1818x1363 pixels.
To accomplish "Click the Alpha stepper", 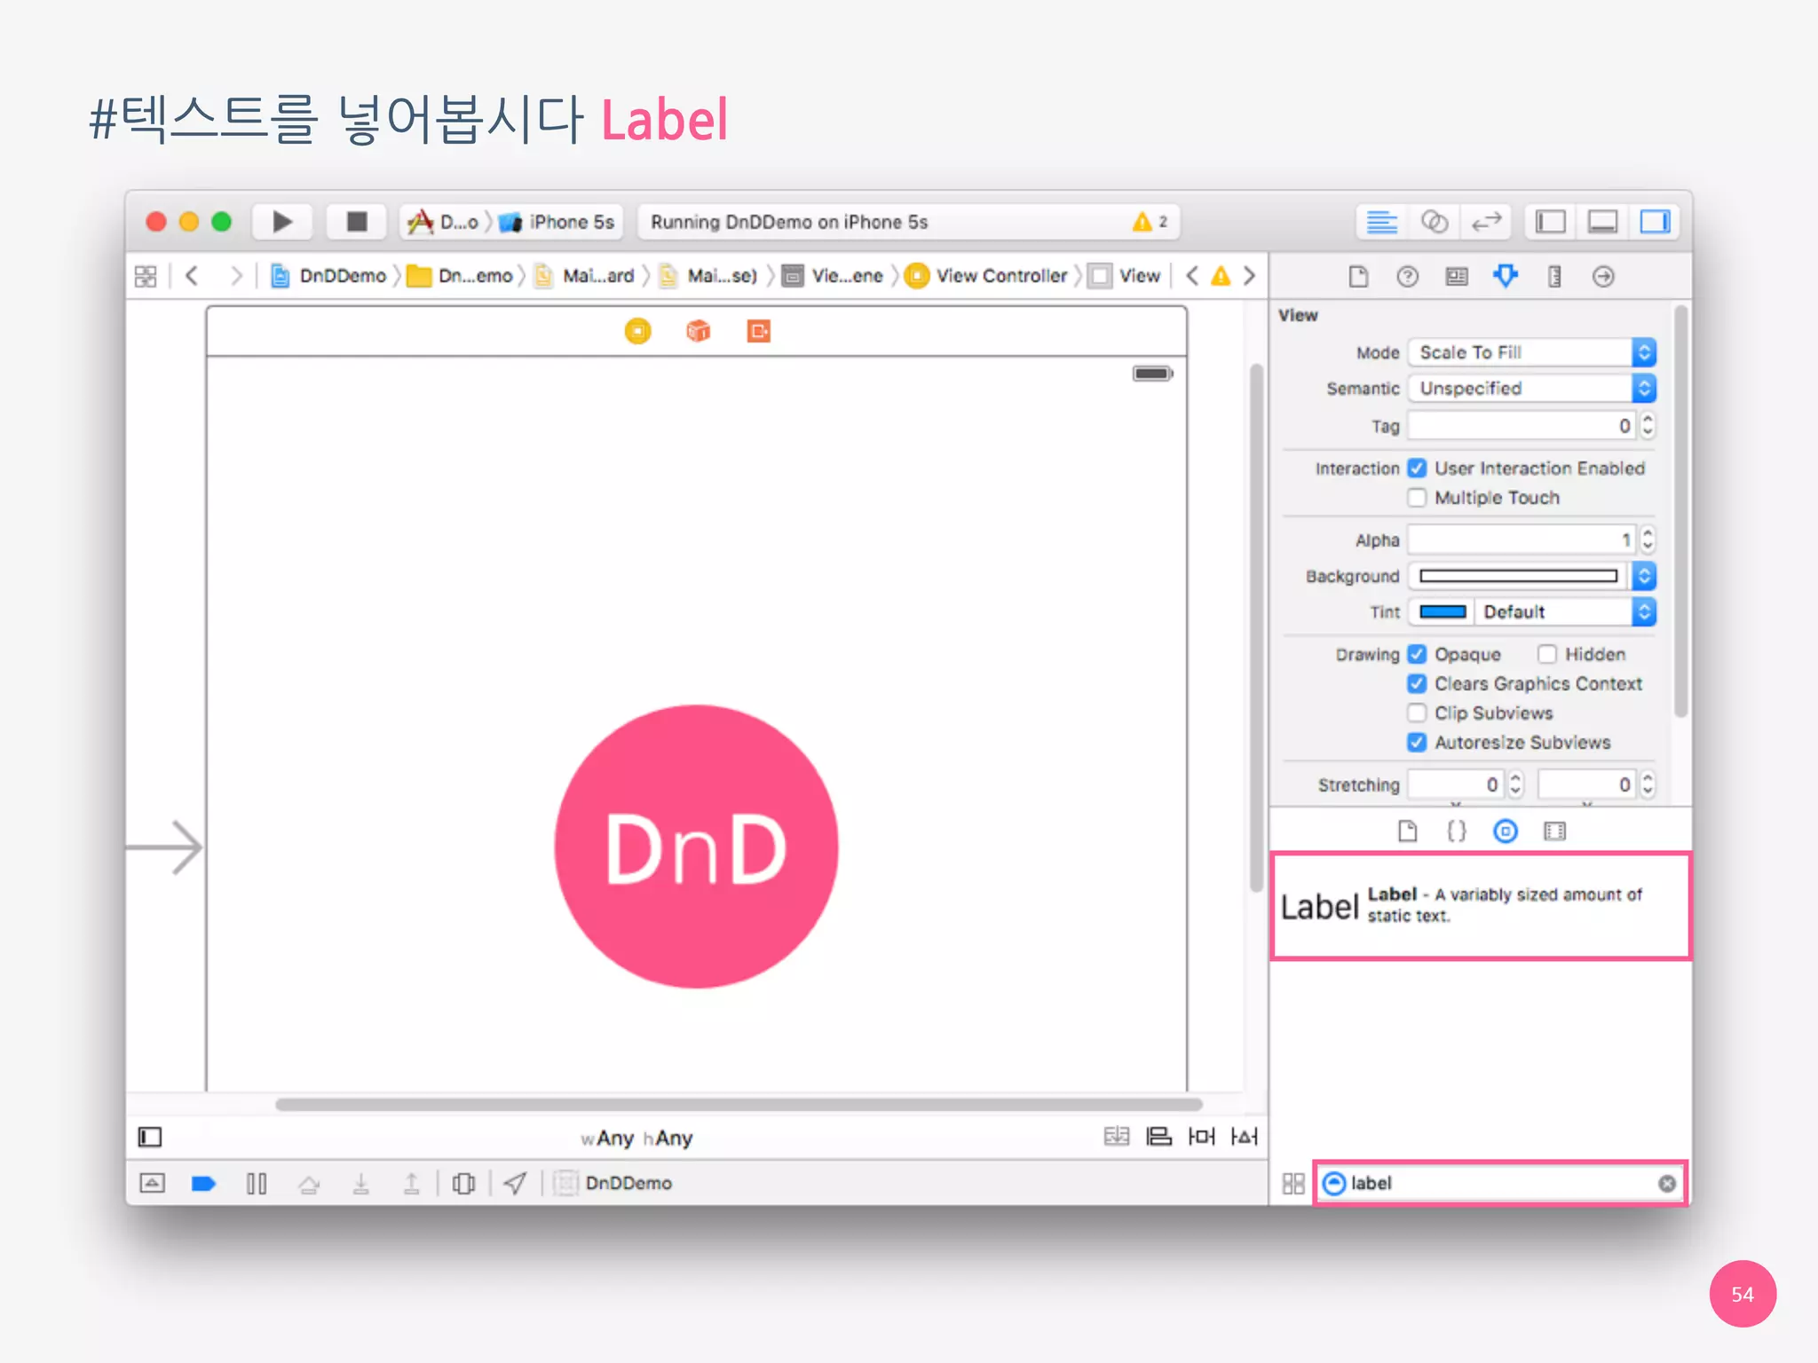I will tap(1648, 540).
